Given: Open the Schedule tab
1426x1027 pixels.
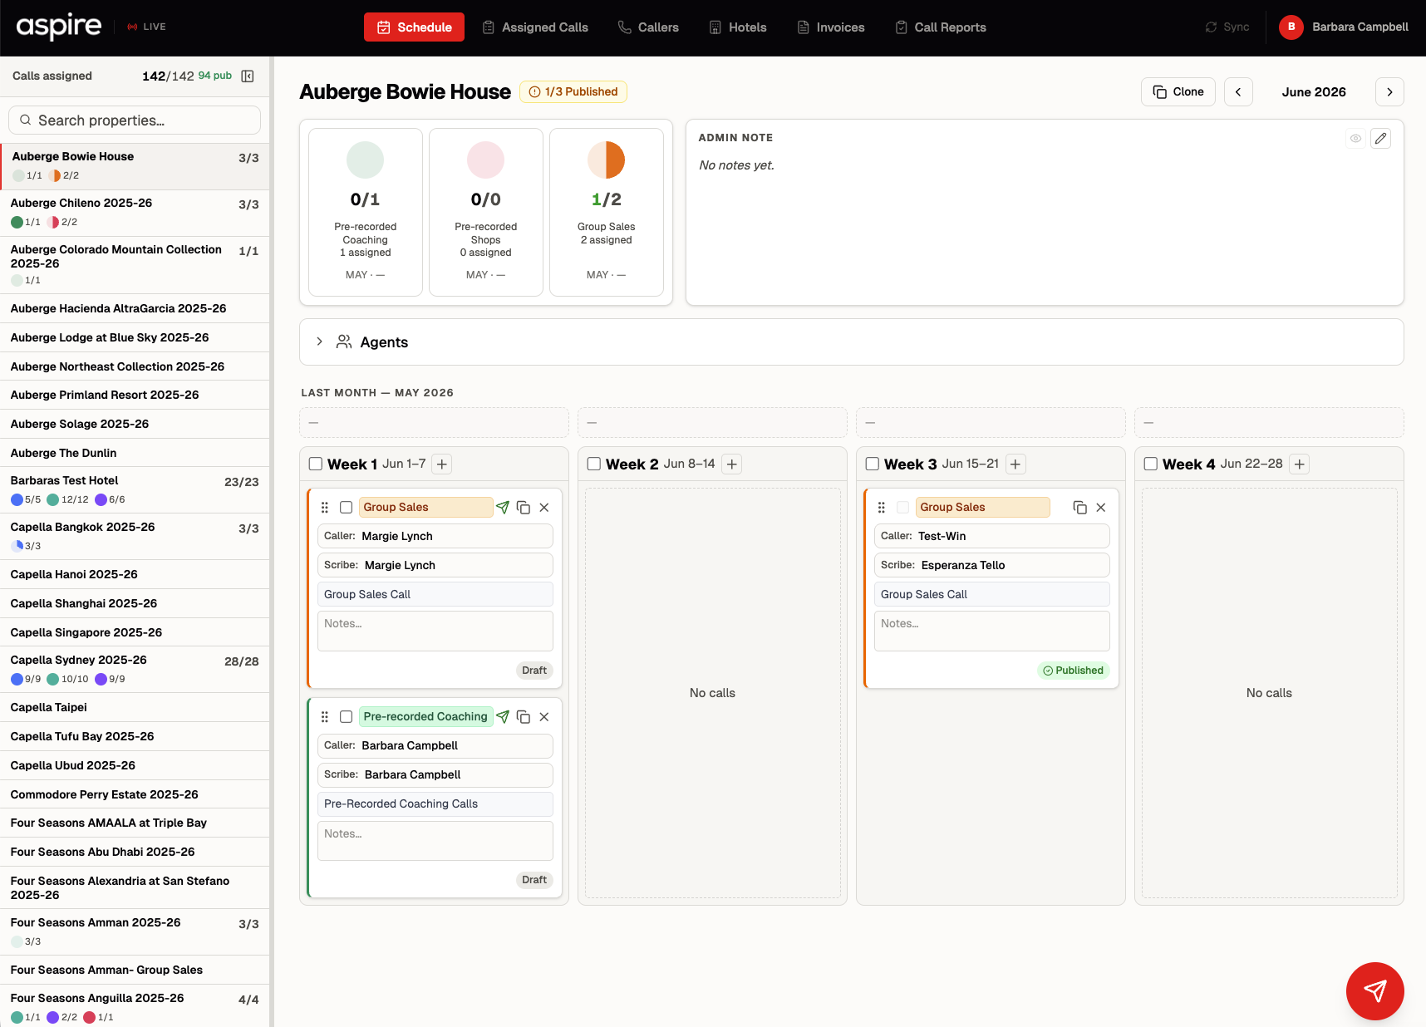Looking at the screenshot, I should (414, 27).
